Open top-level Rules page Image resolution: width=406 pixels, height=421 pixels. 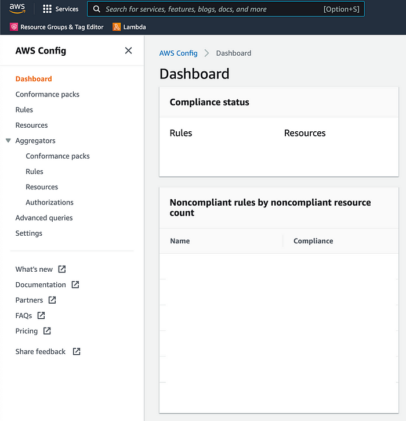[24, 110]
